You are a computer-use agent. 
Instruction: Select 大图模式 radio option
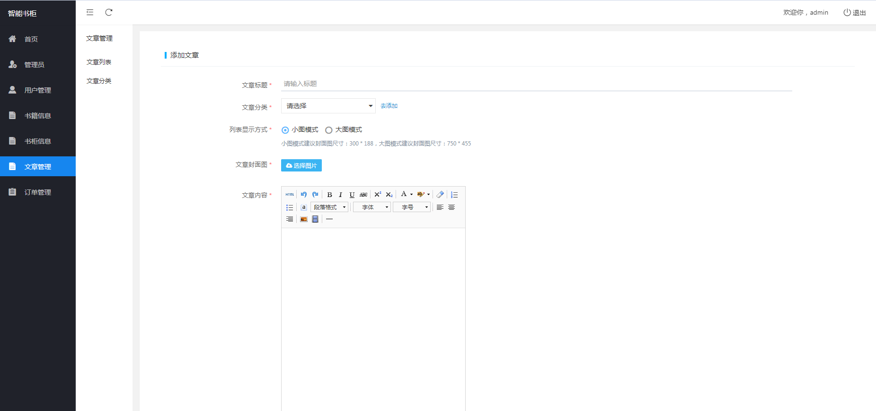[329, 130]
